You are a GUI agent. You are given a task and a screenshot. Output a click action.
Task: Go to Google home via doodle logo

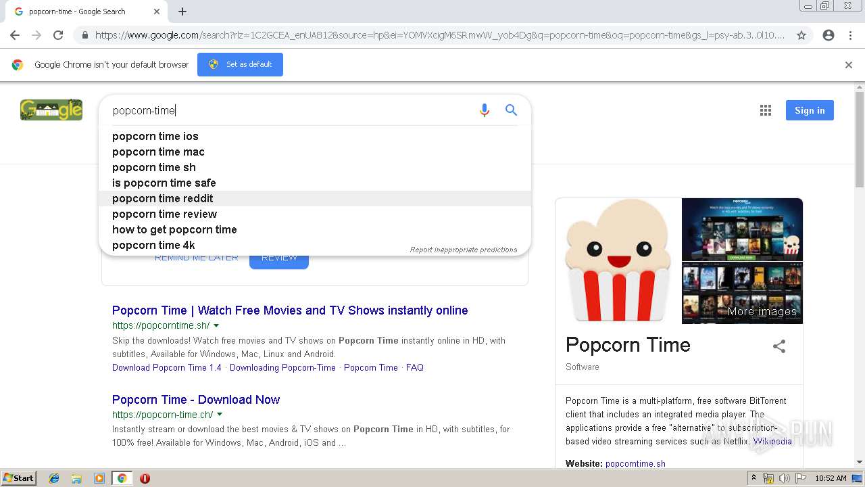point(51,110)
